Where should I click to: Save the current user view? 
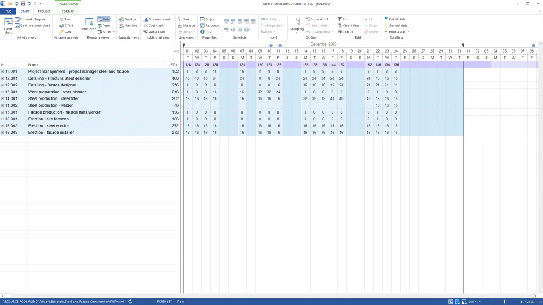(x=184, y=19)
